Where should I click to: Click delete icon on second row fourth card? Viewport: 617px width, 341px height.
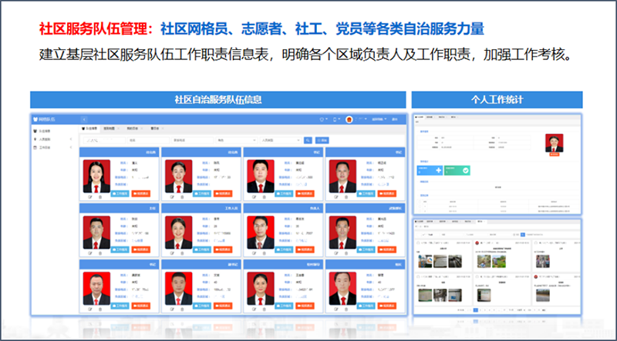pyautogui.click(x=346, y=253)
